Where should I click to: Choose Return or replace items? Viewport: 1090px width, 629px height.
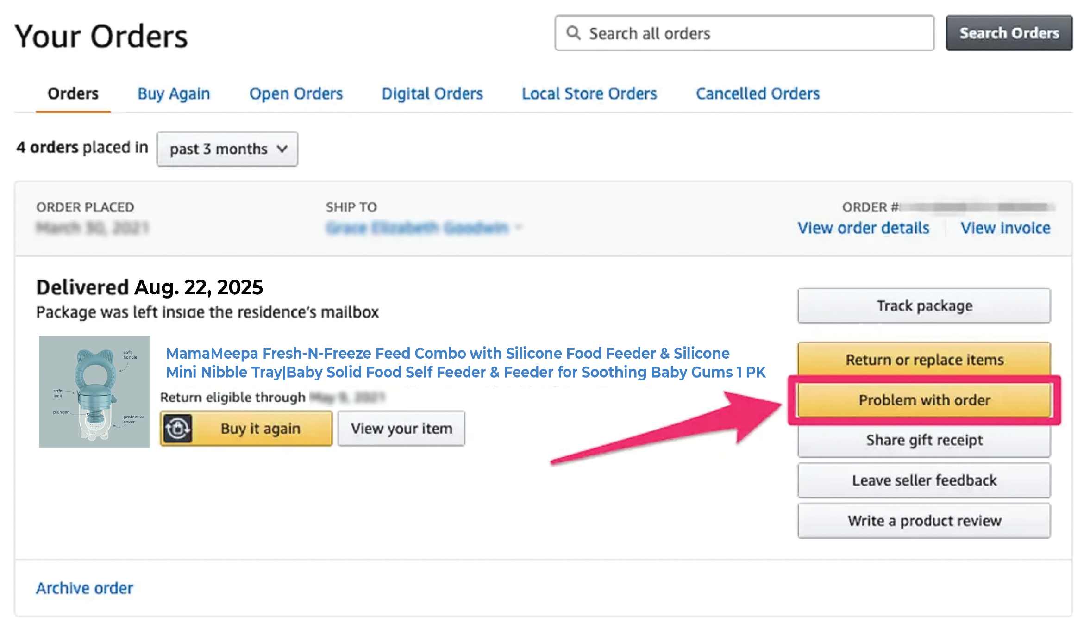pos(924,359)
